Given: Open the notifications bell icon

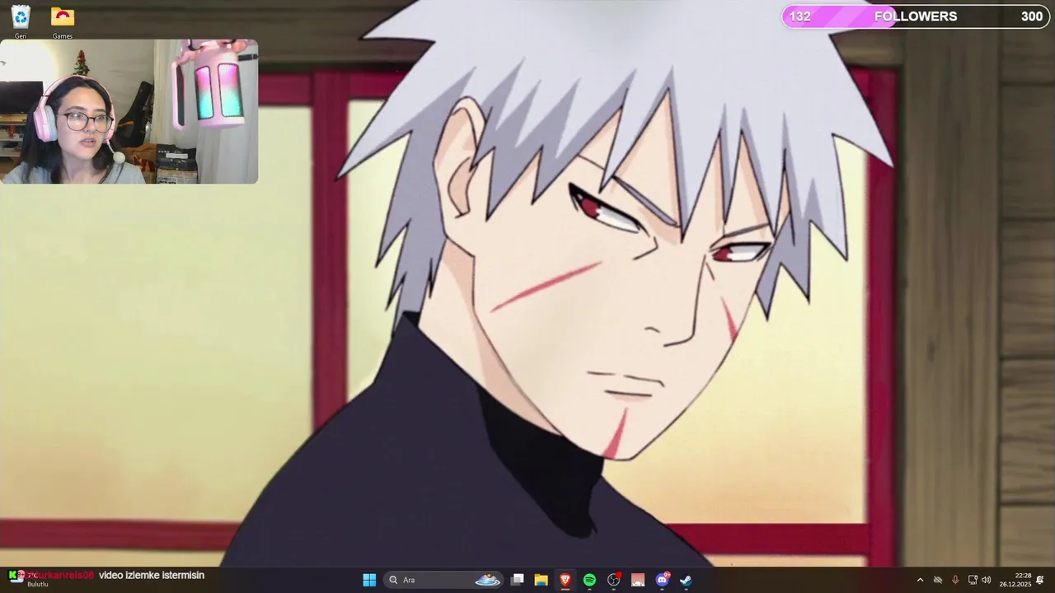Looking at the screenshot, I should [1040, 580].
